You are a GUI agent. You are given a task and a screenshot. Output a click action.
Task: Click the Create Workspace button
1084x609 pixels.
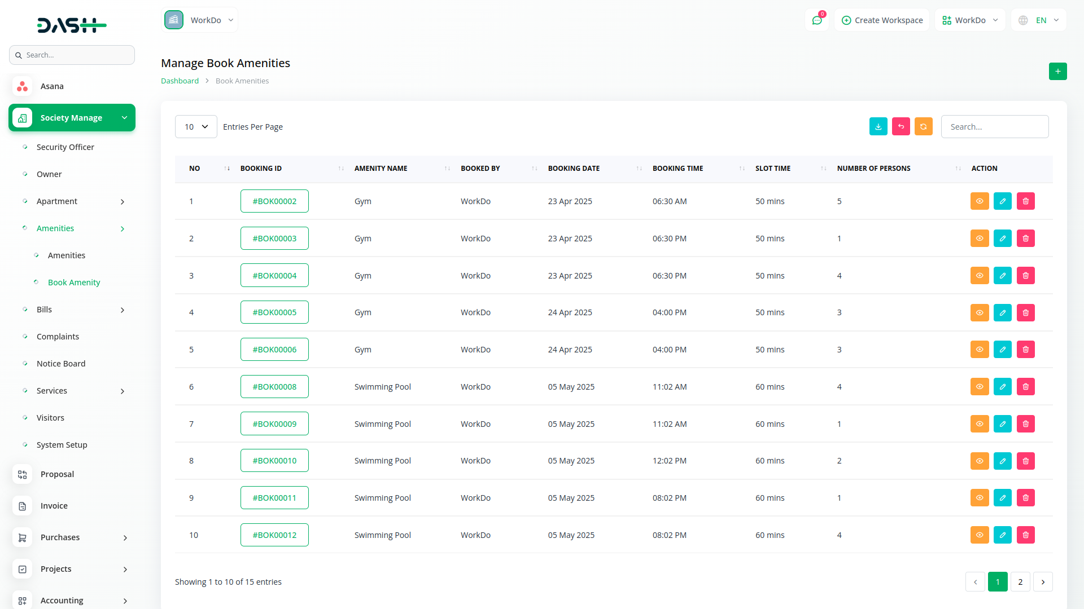click(882, 20)
